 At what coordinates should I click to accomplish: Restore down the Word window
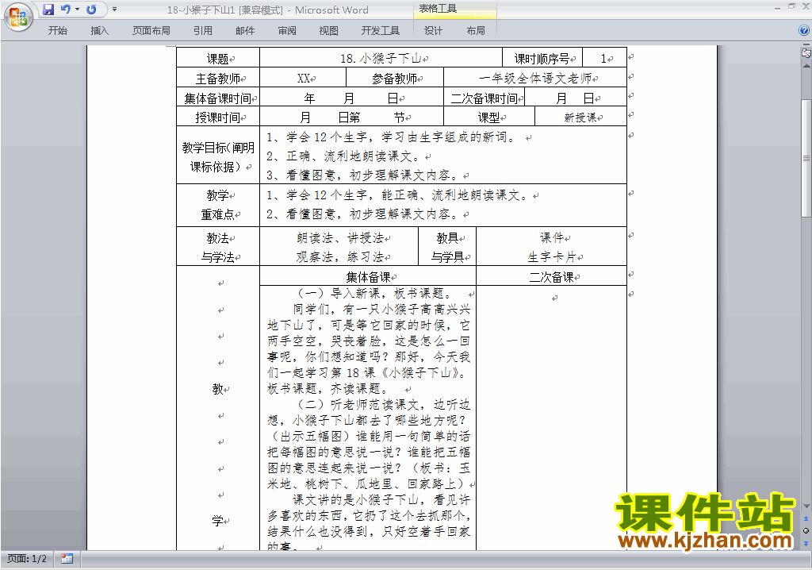(x=792, y=6)
